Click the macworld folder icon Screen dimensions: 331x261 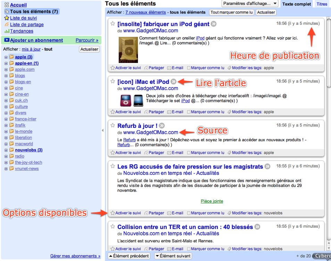coord(11,144)
